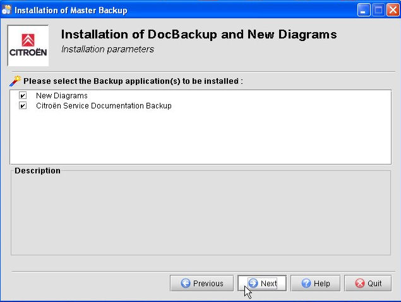401x302 pixels.
Task: Click the Citroën logo image
Action: click(x=28, y=45)
